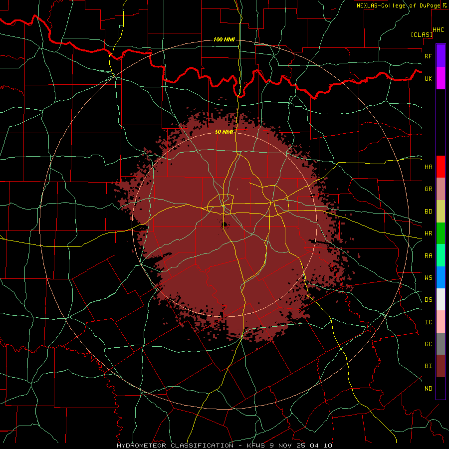Click the HA legend label

[x=429, y=167]
